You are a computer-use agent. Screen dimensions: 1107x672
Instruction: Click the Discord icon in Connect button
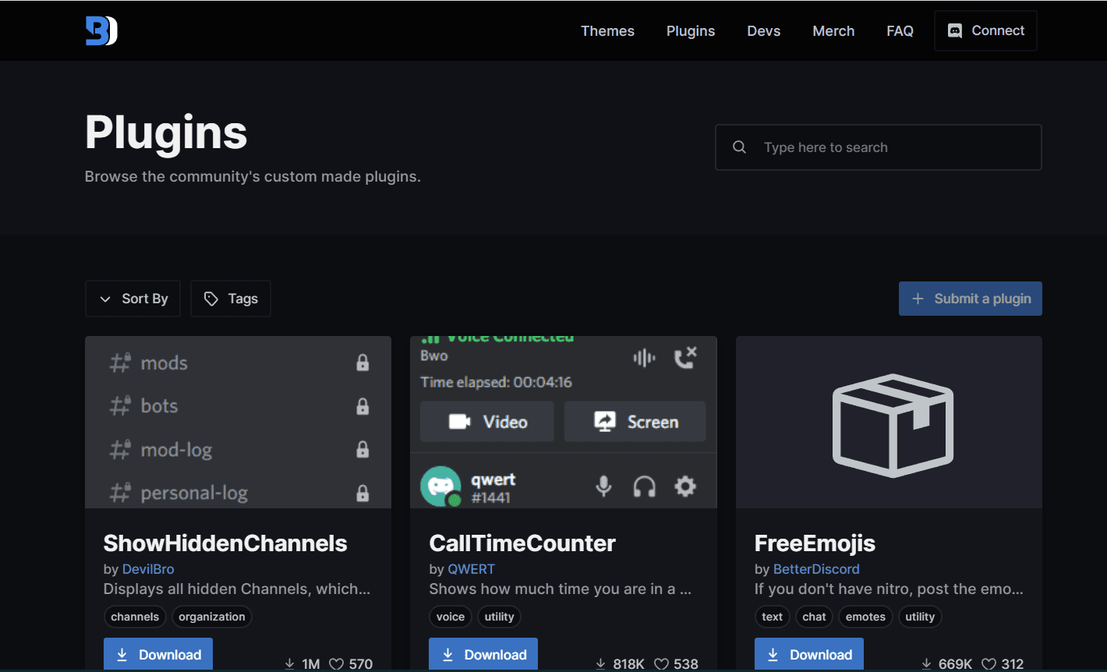click(x=954, y=30)
